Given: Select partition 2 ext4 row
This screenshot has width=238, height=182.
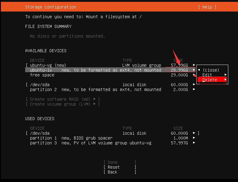Looking at the screenshot, I should [x=95, y=89].
